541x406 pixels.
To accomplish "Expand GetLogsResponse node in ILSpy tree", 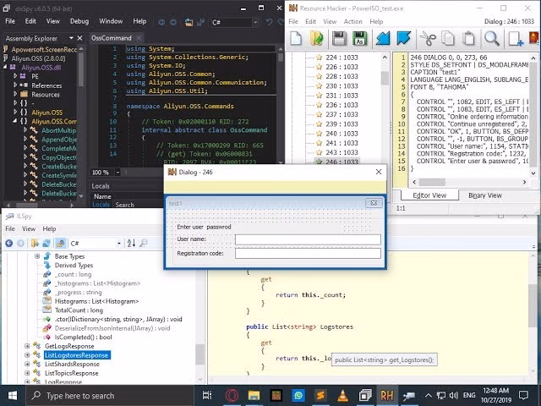I will (x=27, y=346).
